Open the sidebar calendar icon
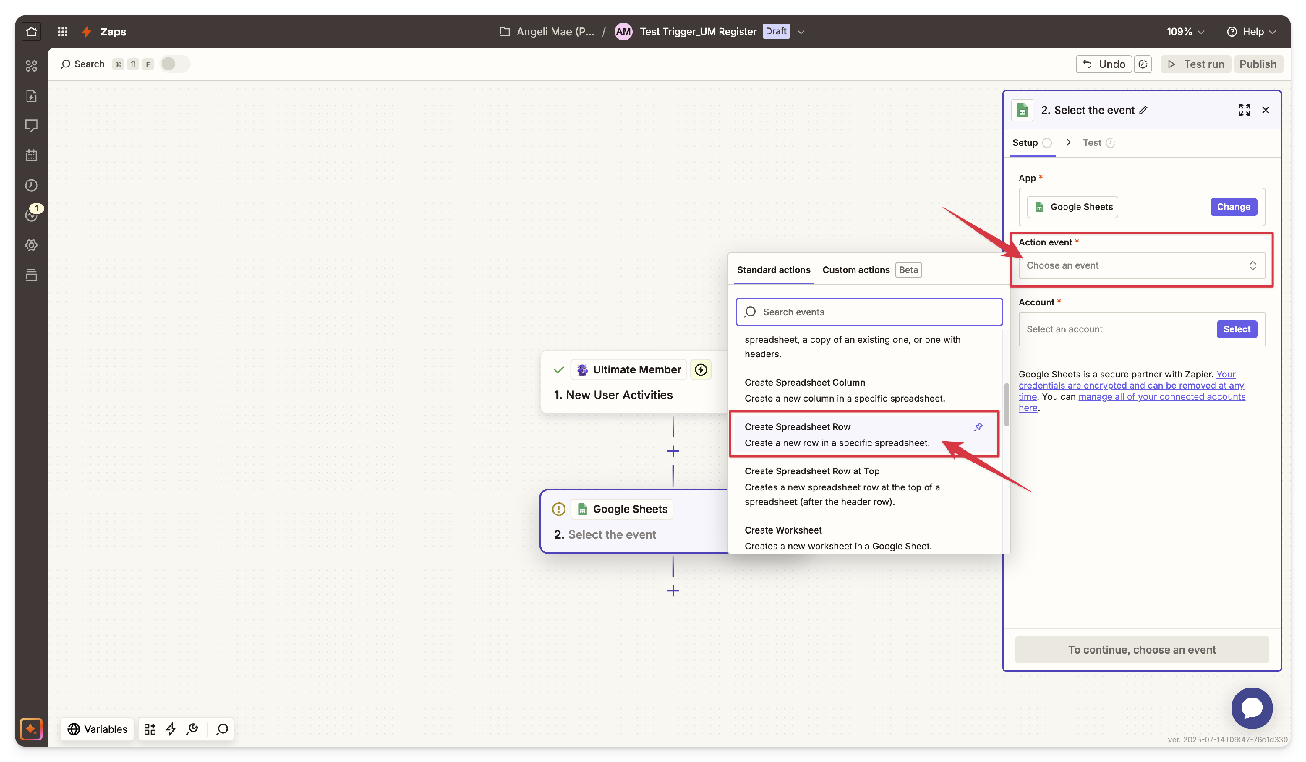Viewport: 1306px width, 762px height. pyautogui.click(x=31, y=155)
